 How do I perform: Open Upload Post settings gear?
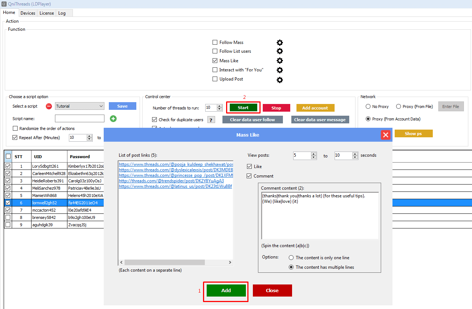(x=280, y=79)
